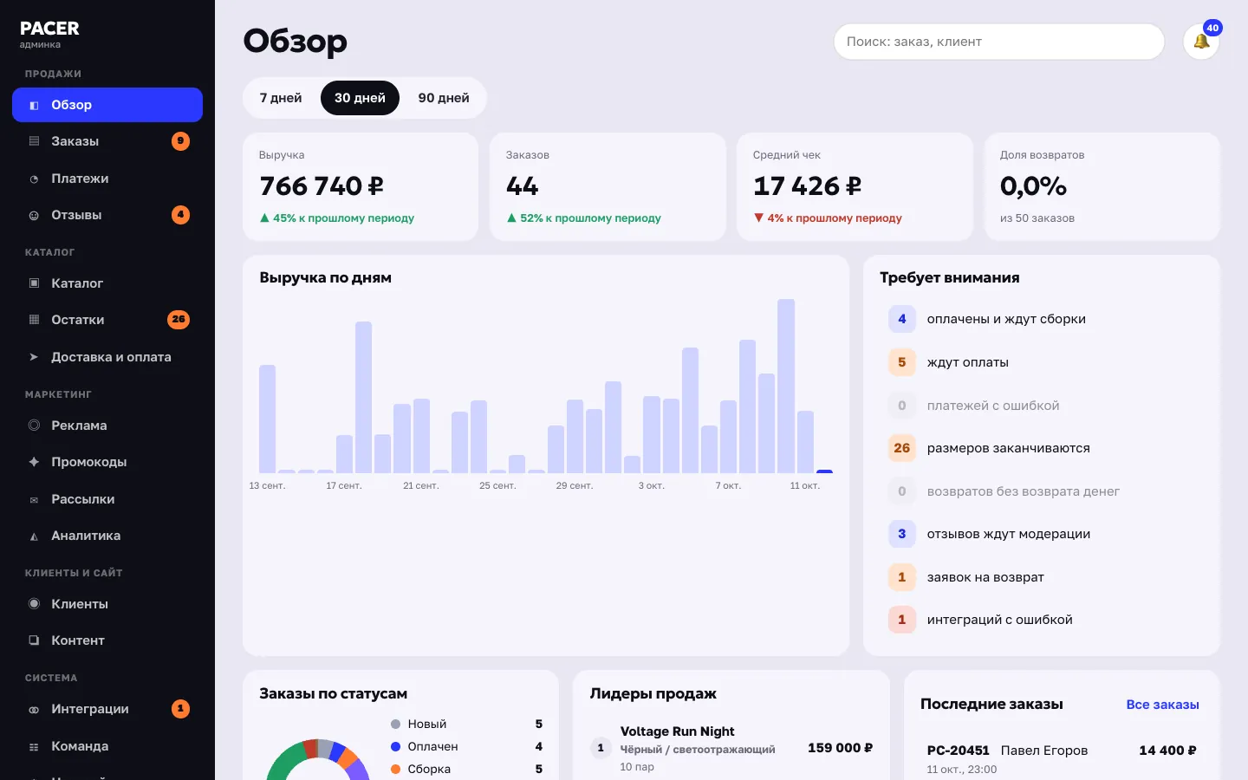1248x780 pixels.
Task: Click the orange badge next to Интеграции
Action: point(180,709)
